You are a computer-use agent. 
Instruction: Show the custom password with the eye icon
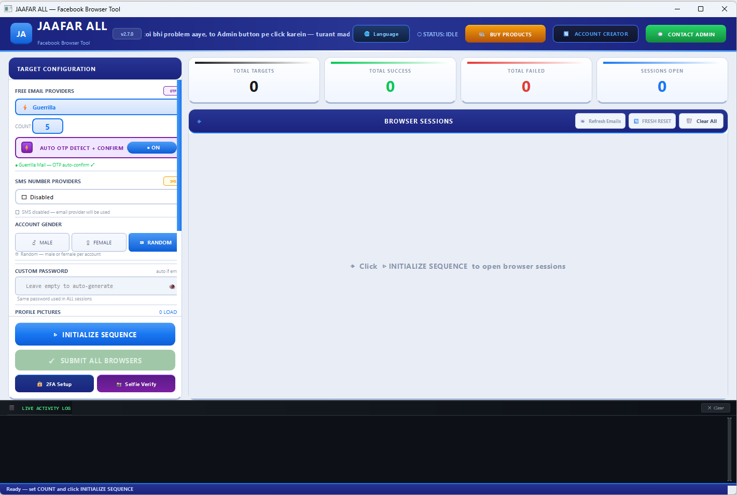click(172, 286)
